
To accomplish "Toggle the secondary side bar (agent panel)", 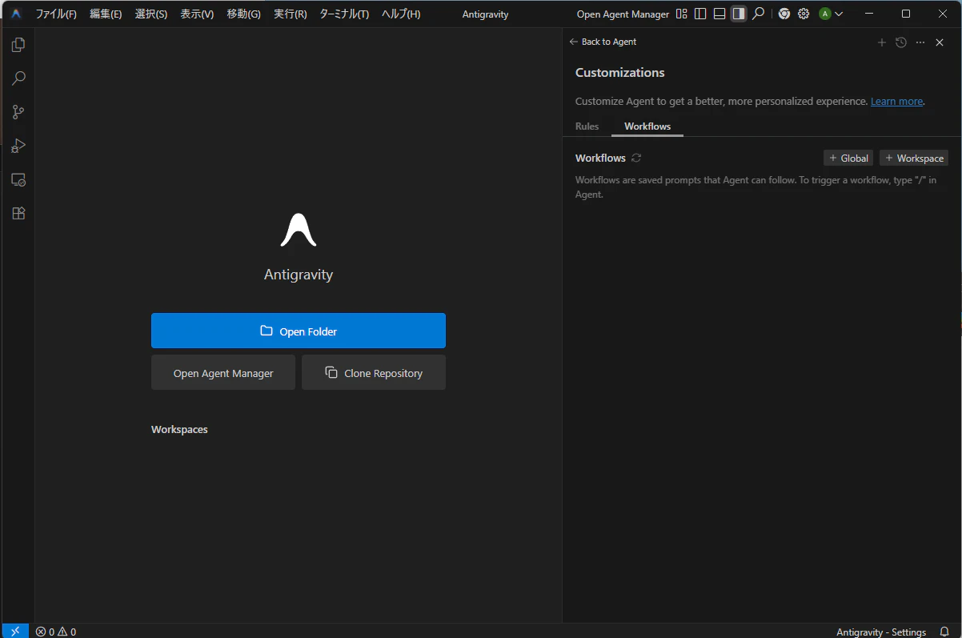I will click(x=739, y=14).
